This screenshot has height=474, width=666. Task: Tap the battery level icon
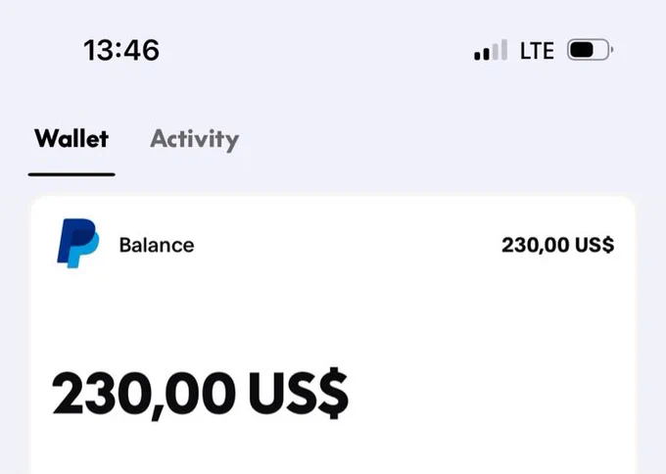[590, 50]
